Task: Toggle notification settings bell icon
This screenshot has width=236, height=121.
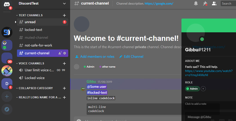Action: [196, 3]
